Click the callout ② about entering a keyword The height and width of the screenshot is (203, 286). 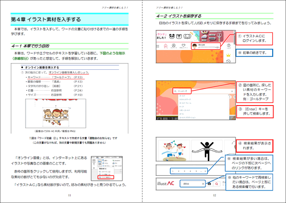(255, 92)
